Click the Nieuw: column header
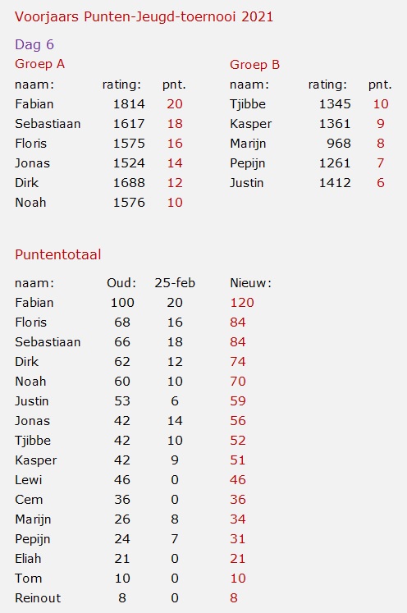The image size is (407, 613). [250, 282]
